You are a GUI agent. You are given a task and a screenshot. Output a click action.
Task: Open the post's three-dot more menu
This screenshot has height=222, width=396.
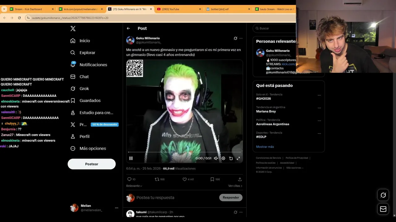click(241, 39)
